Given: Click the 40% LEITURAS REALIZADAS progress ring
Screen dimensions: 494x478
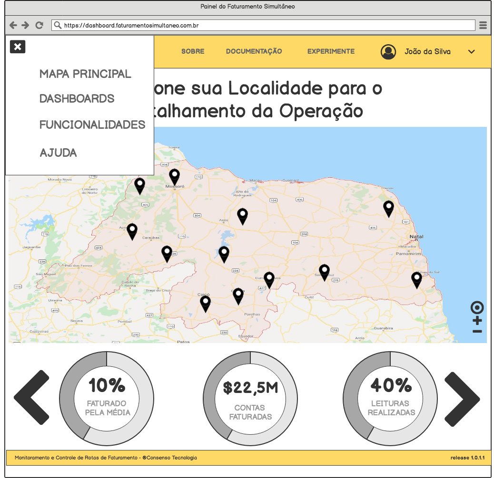Looking at the screenshot, I should (390, 398).
